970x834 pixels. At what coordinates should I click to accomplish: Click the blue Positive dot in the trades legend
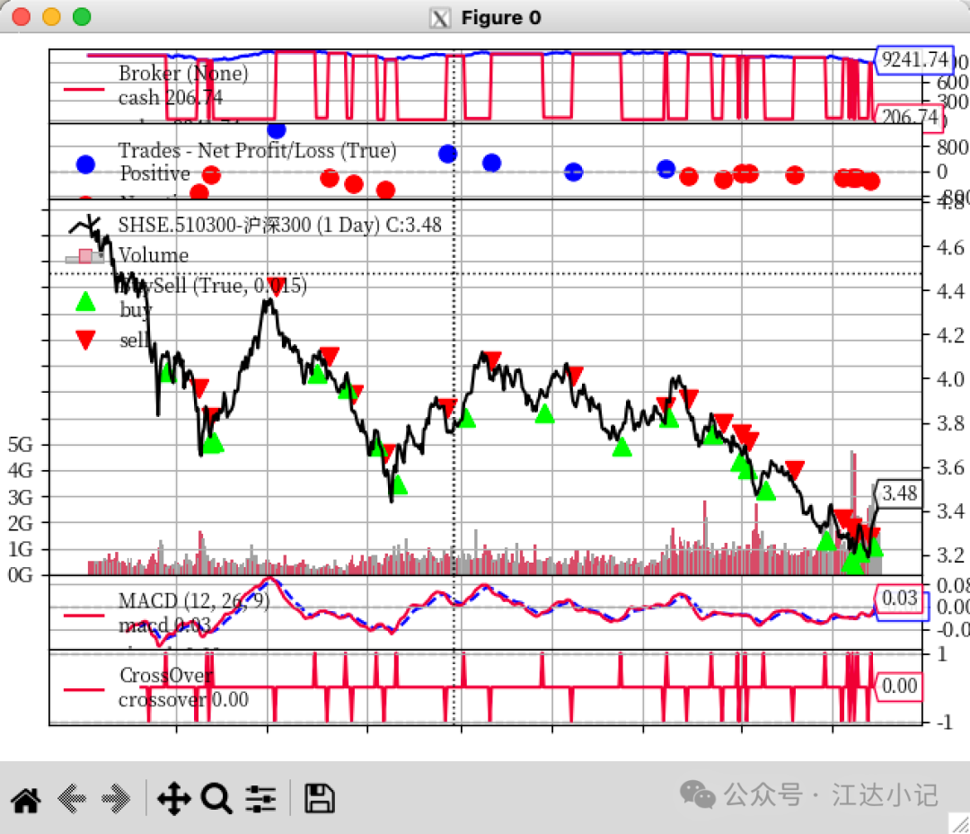[x=85, y=164]
